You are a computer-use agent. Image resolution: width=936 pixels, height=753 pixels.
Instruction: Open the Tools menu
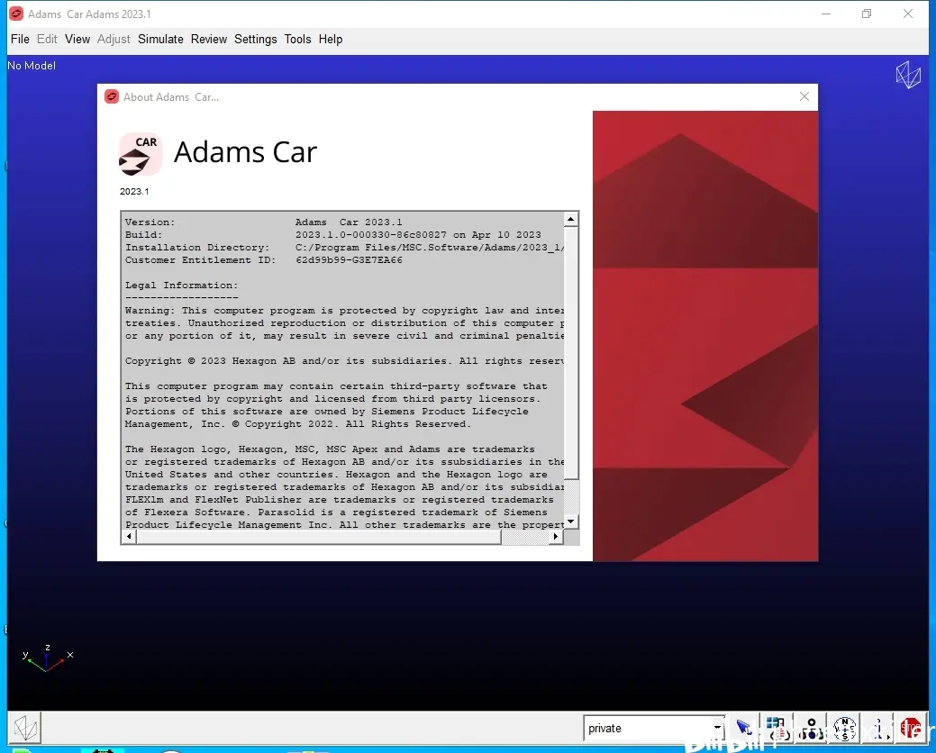[297, 40]
